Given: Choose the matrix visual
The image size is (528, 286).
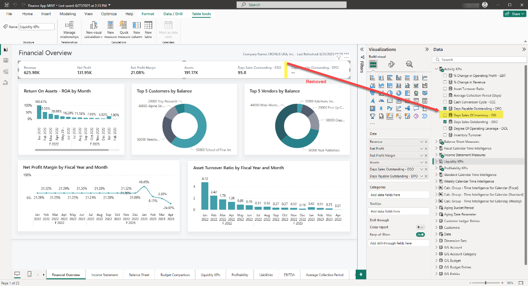Looking at the screenshot, I should pos(372,108).
